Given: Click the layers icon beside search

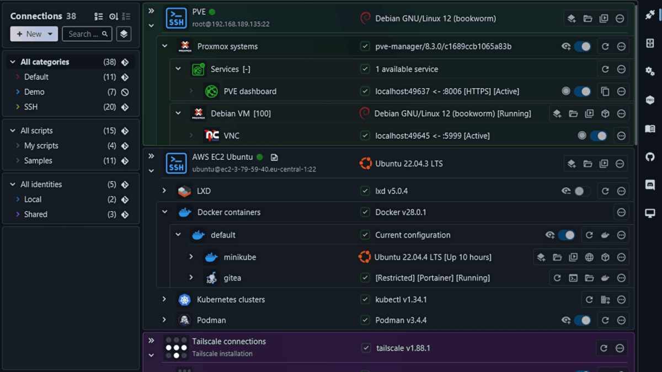Looking at the screenshot, I should [124, 34].
